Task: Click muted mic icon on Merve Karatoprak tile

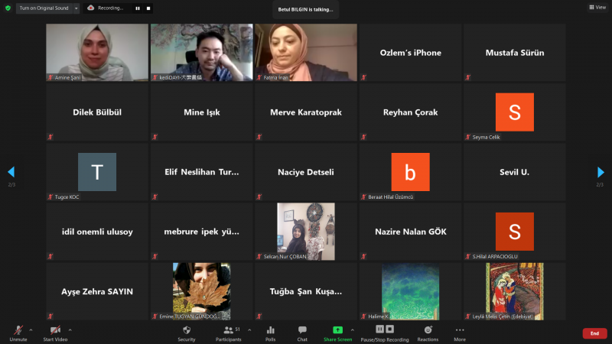Action: coord(259,137)
